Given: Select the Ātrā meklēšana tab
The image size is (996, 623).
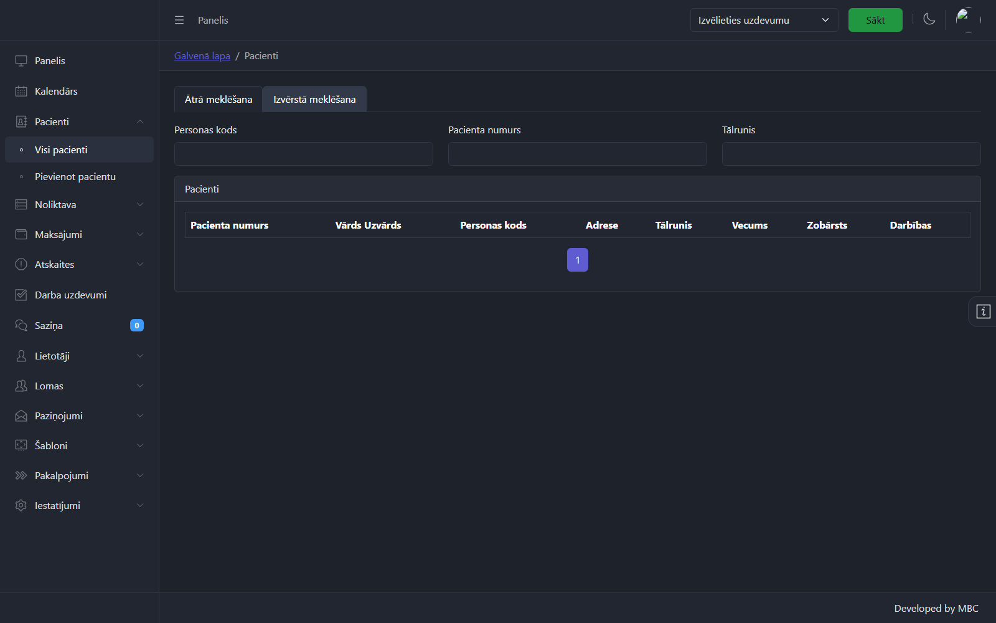Looking at the screenshot, I should (x=218, y=99).
